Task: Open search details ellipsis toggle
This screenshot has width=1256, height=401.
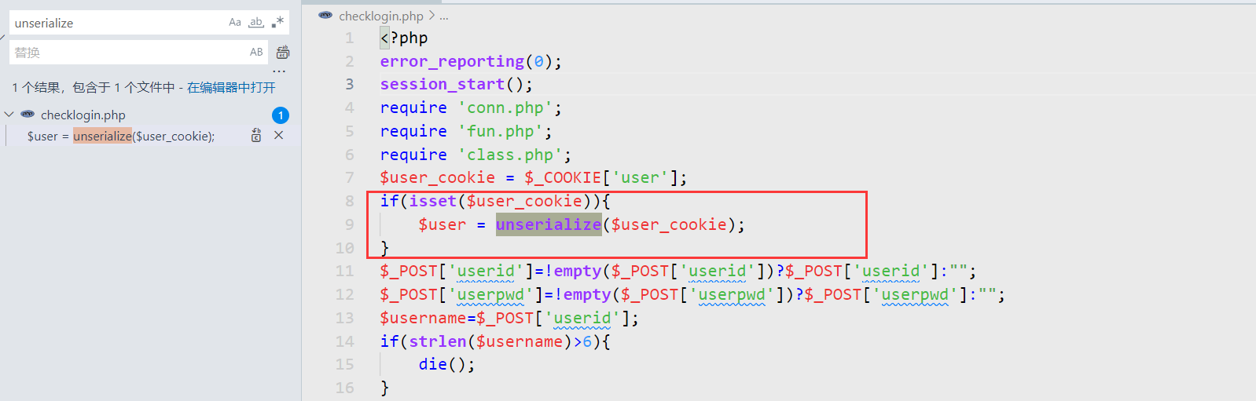Action: [x=279, y=71]
